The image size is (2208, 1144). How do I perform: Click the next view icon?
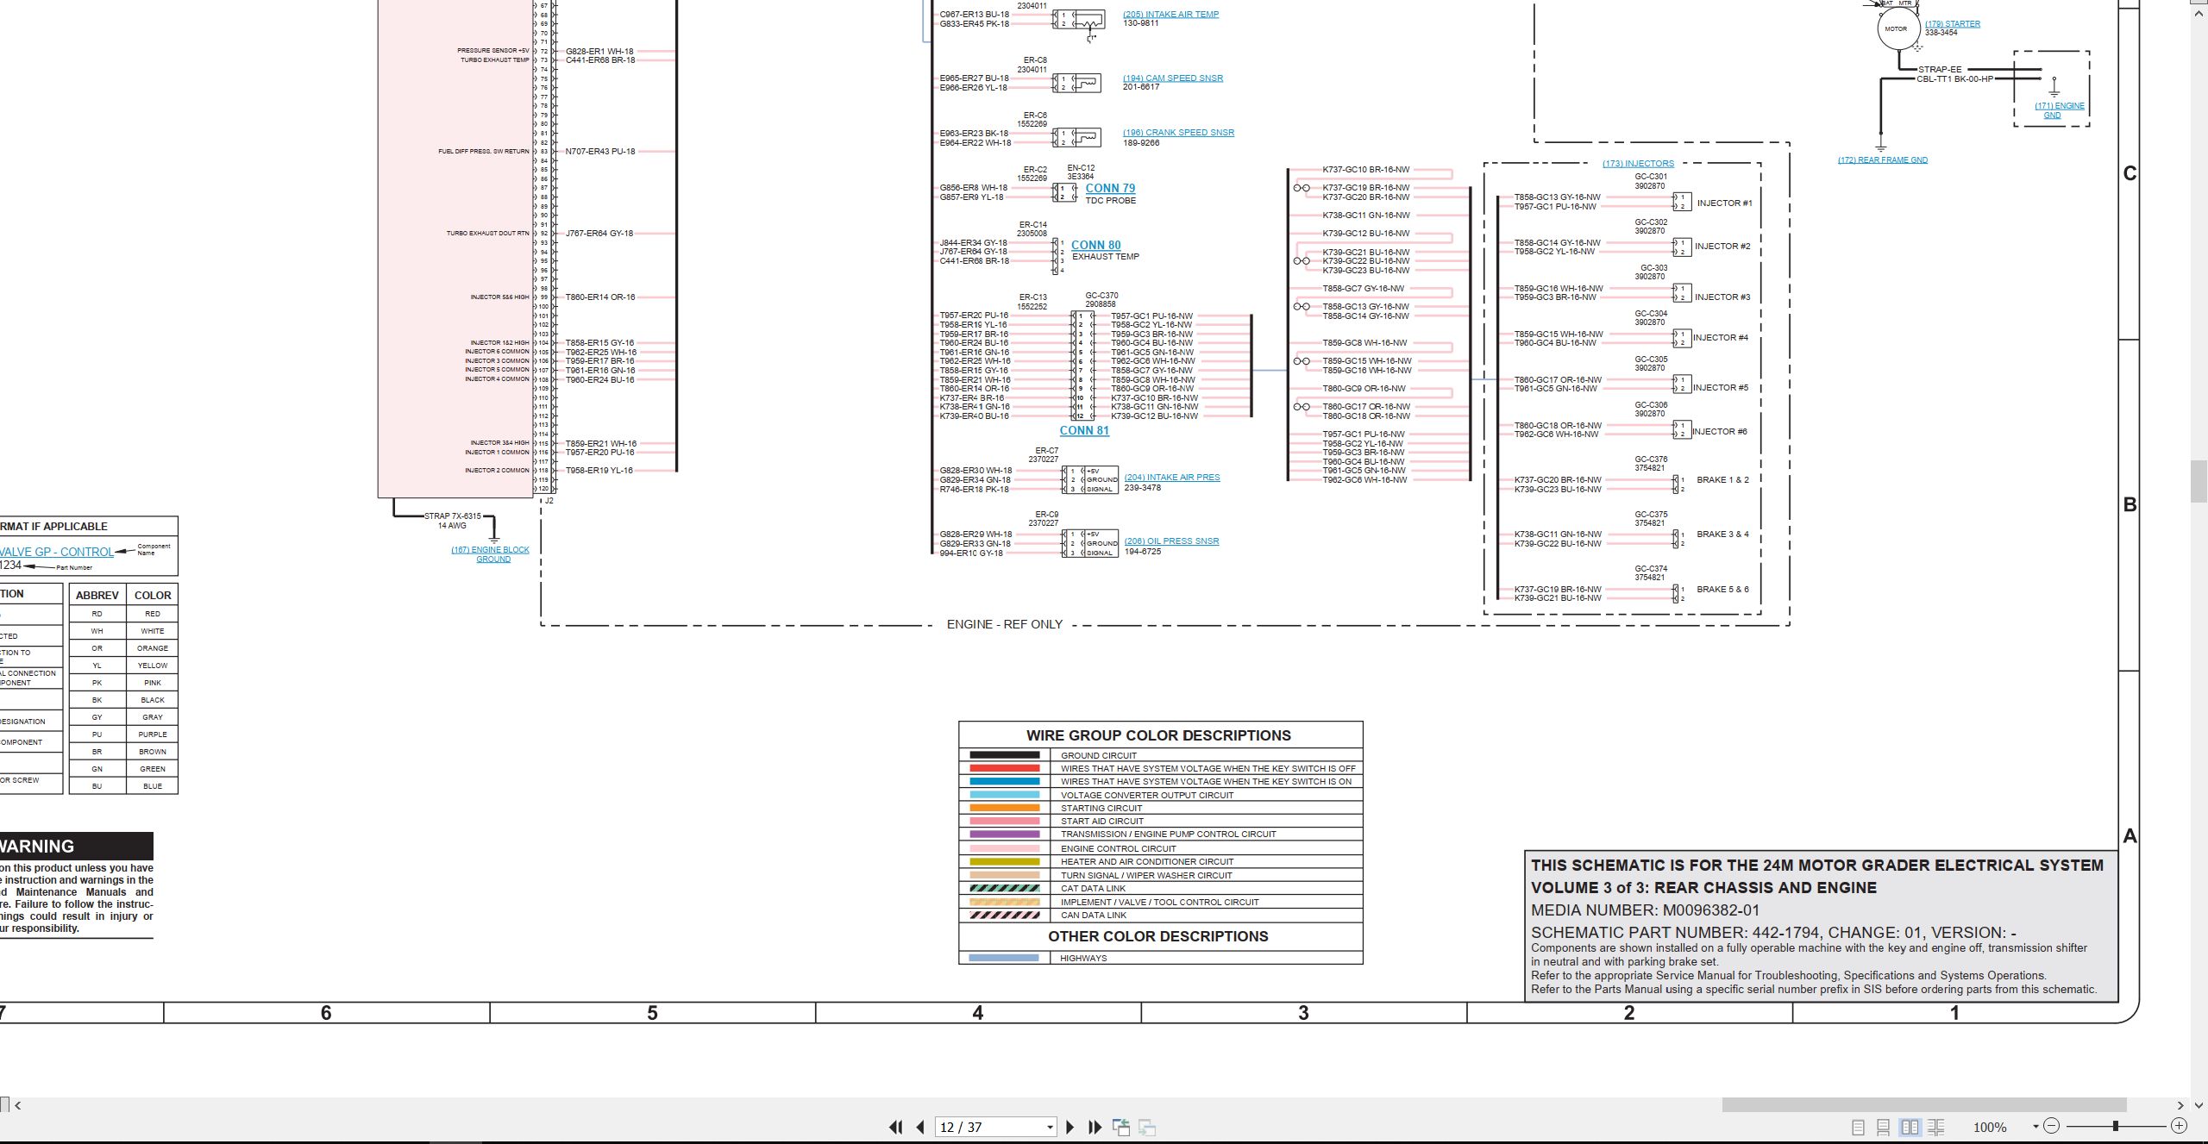coord(1147,1127)
